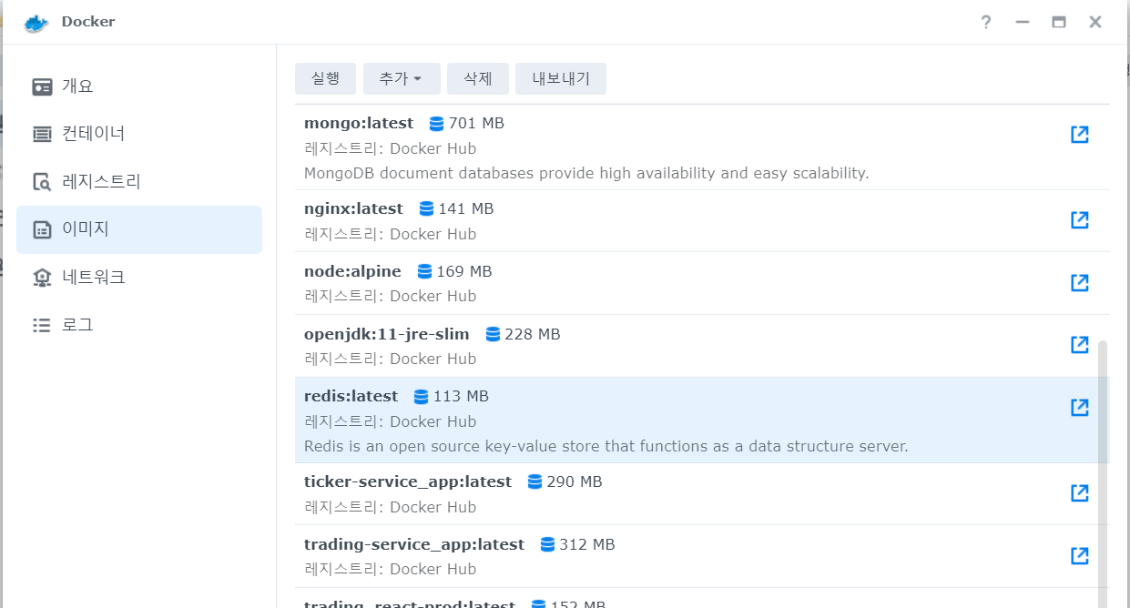Image resolution: width=1130 pixels, height=608 pixels.
Task: Open external link for nginx:latest image
Action: tap(1079, 219)
